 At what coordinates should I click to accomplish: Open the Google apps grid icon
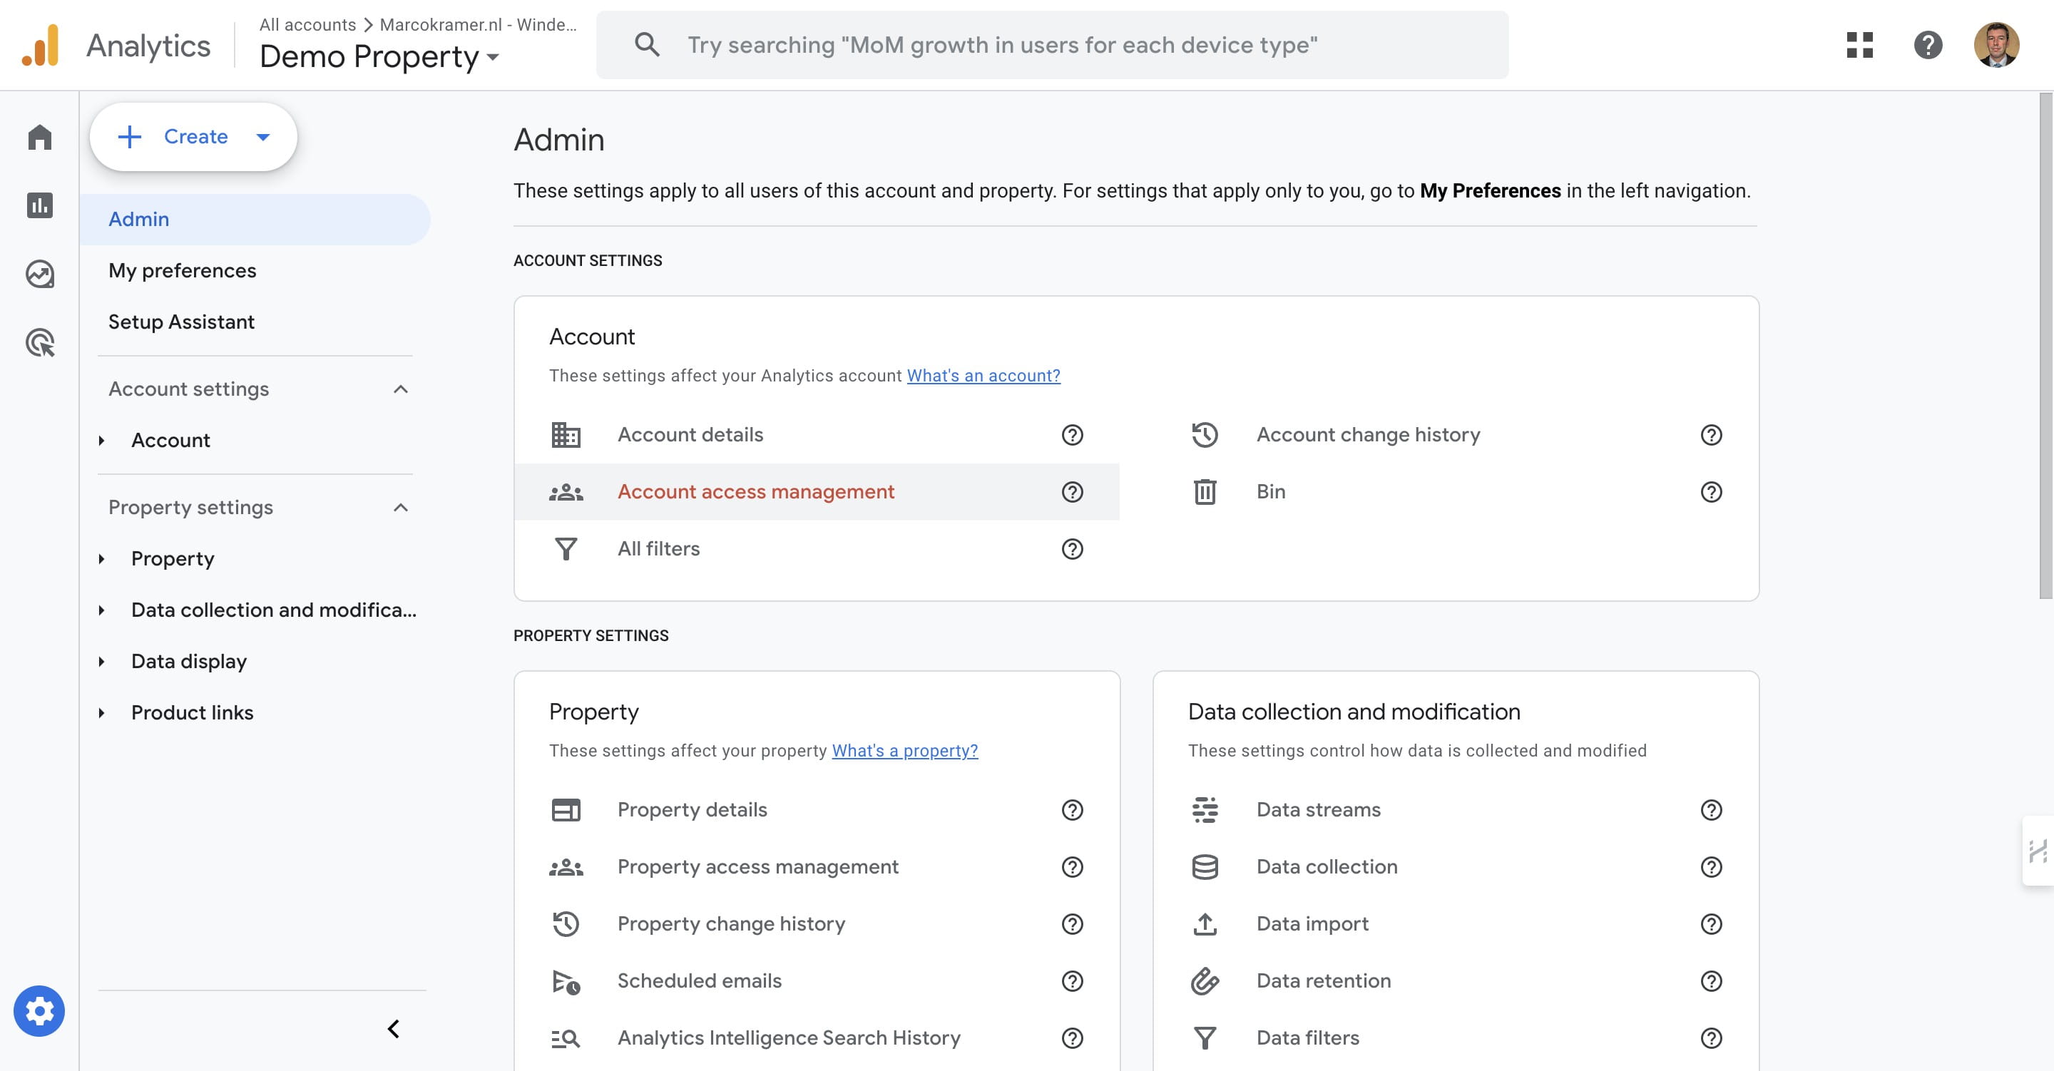pyautogui.click(x=1859, y=45)
